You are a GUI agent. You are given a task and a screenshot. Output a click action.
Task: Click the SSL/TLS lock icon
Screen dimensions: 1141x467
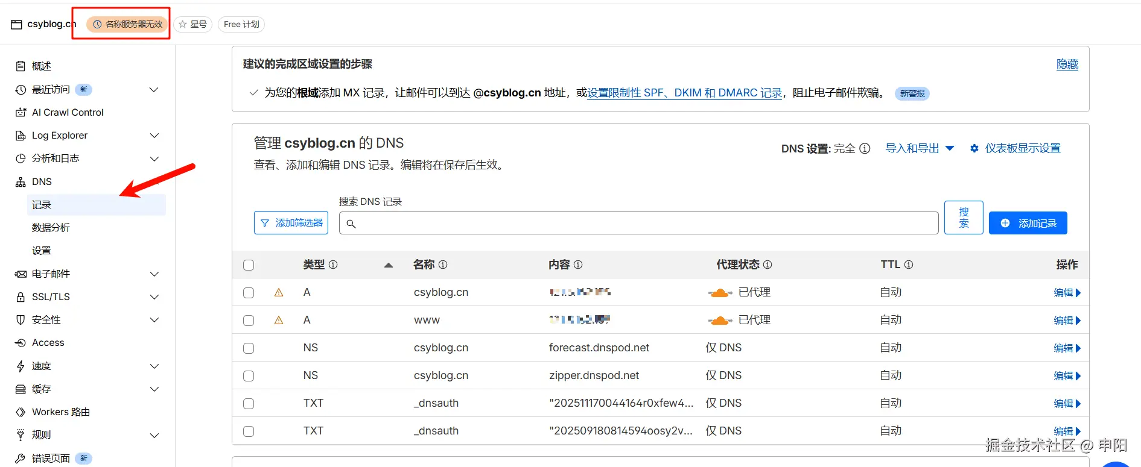coord(21,297)
